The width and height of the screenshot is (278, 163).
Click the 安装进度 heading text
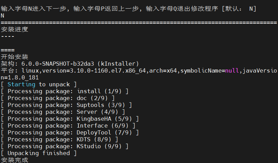(x=15, y=29)
